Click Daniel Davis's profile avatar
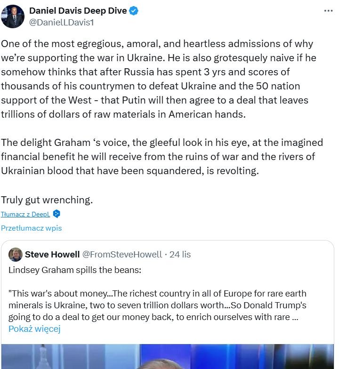 13,16
